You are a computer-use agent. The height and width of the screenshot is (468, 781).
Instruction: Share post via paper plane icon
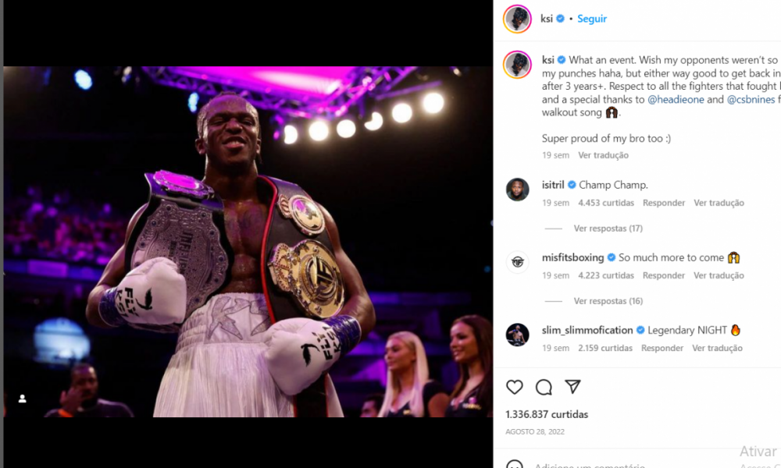click(x=572, y=386)
